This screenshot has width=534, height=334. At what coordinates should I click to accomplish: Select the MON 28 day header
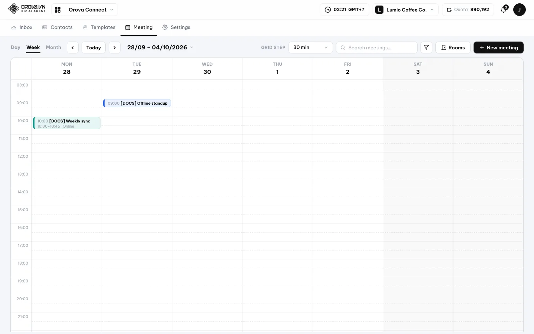click(67, 68)
